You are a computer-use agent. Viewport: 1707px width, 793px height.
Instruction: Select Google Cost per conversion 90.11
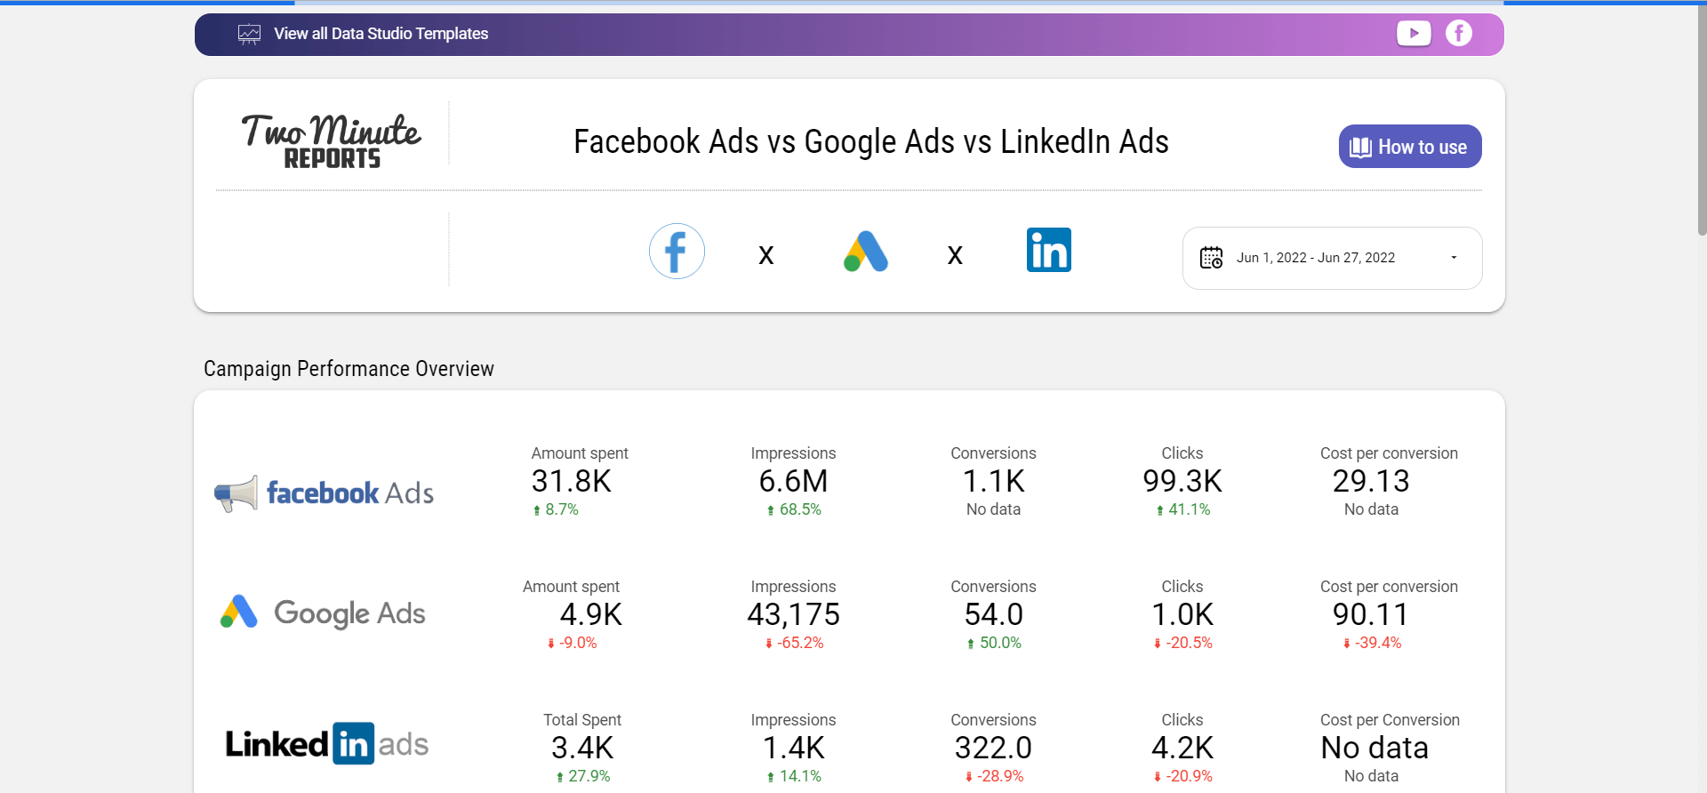pos(1371,614)
